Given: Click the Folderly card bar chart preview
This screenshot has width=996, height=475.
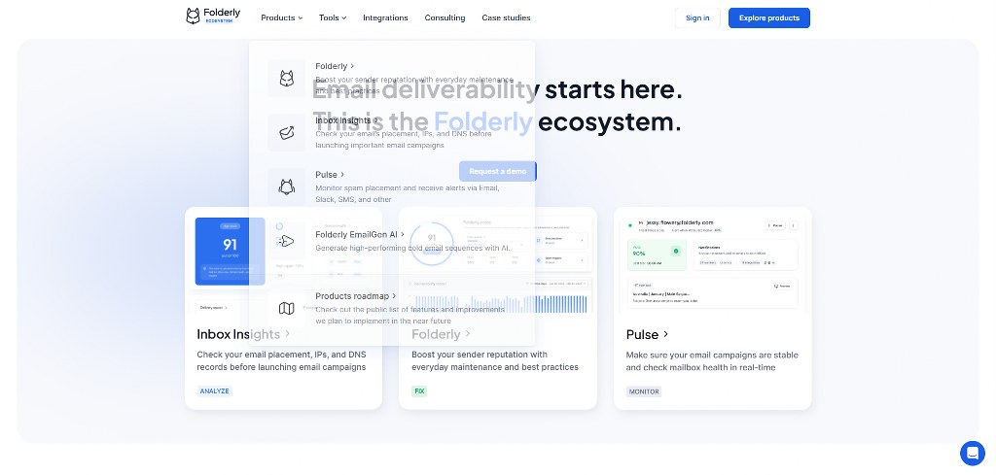Looking at the screenshot, I should point(499,296).
